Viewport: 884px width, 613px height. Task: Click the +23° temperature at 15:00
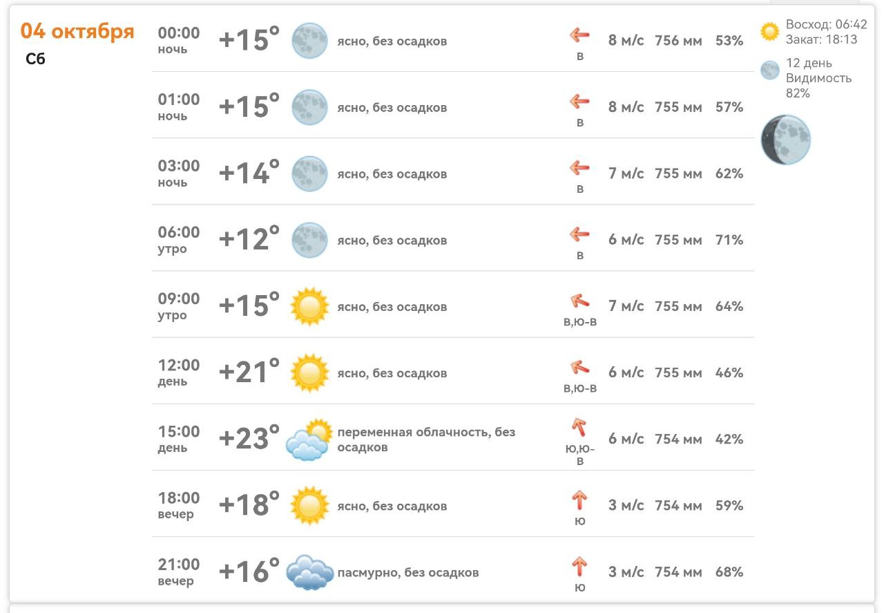(x=249, y=438)
